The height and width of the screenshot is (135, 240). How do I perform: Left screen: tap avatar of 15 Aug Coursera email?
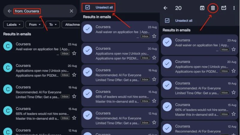click(8, 111)
